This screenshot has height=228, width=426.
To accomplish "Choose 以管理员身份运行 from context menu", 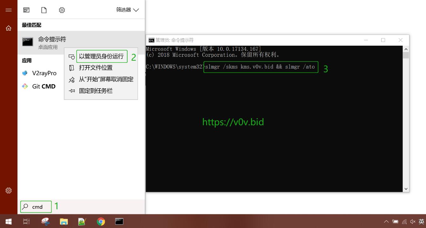I will (x=101, y=56).
